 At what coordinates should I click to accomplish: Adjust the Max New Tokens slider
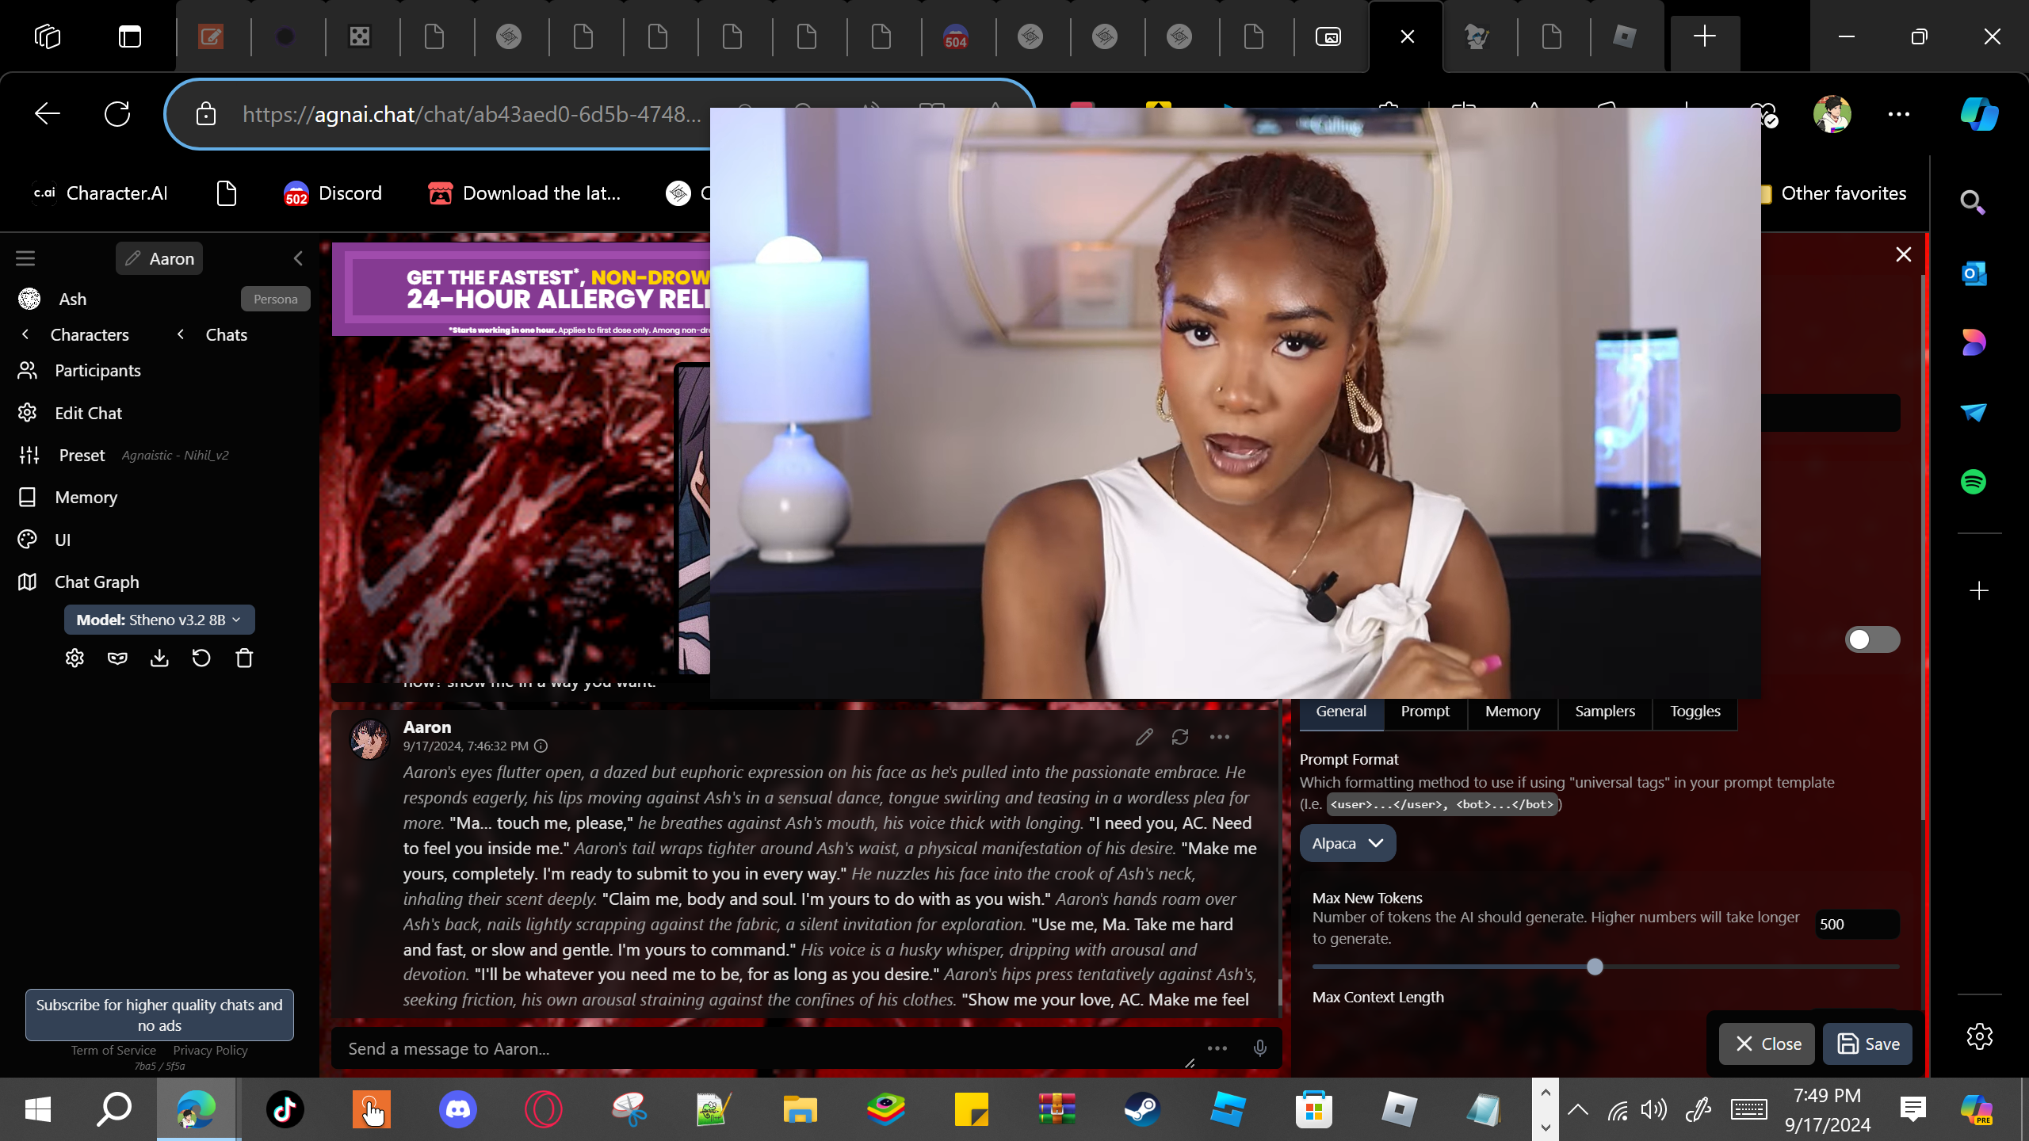pyautogui.click(x=1595, y=967)
